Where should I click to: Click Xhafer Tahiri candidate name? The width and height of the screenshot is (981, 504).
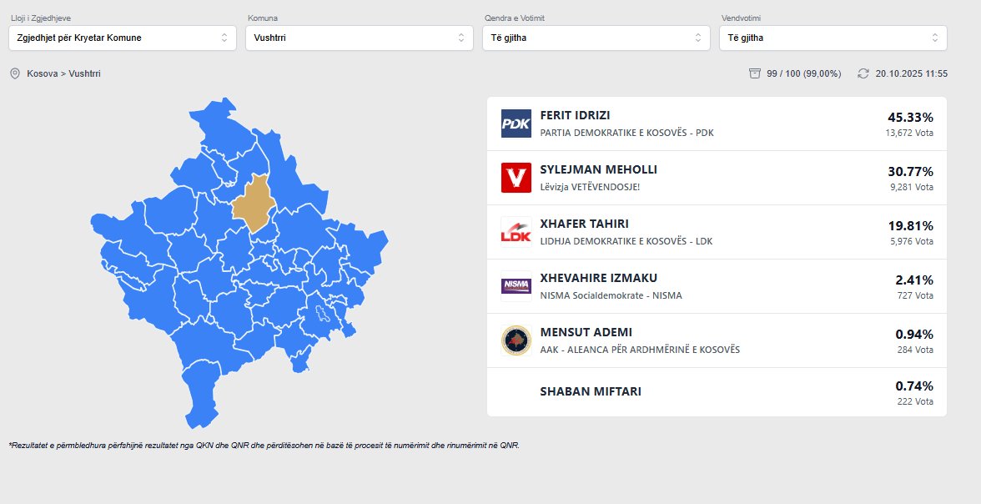pyautogui.click(x=584, y=224)
